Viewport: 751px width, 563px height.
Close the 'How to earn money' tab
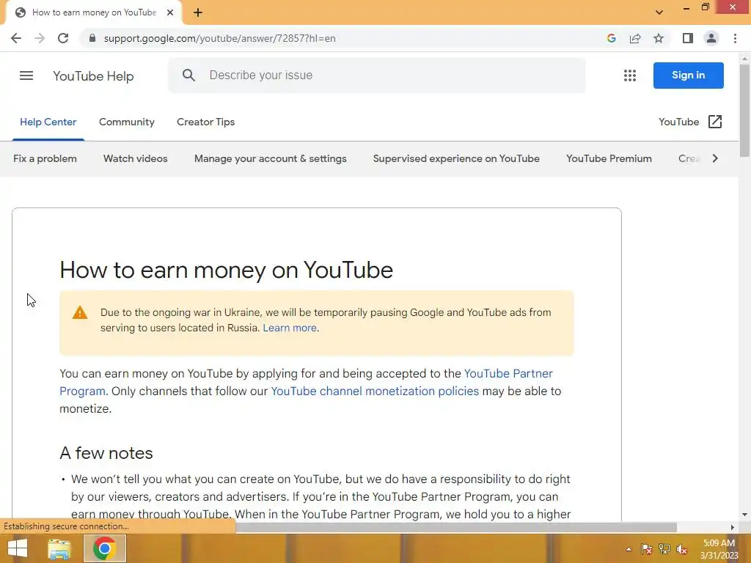pos(170,12)
